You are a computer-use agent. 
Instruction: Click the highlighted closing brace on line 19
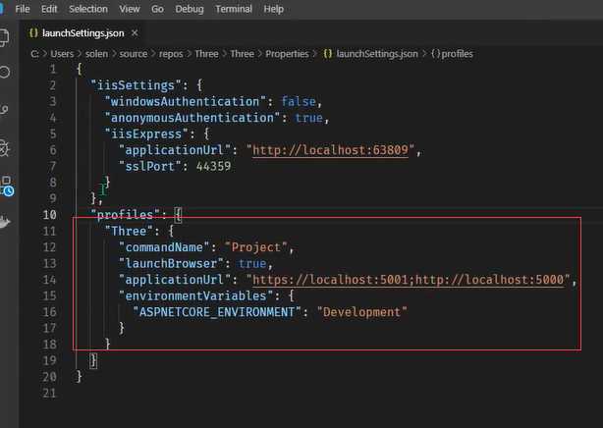tap(93, 360)
